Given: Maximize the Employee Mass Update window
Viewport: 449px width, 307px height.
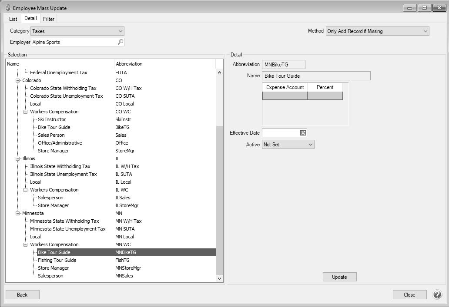Looking at the screenshot, I should pos(424,8).
